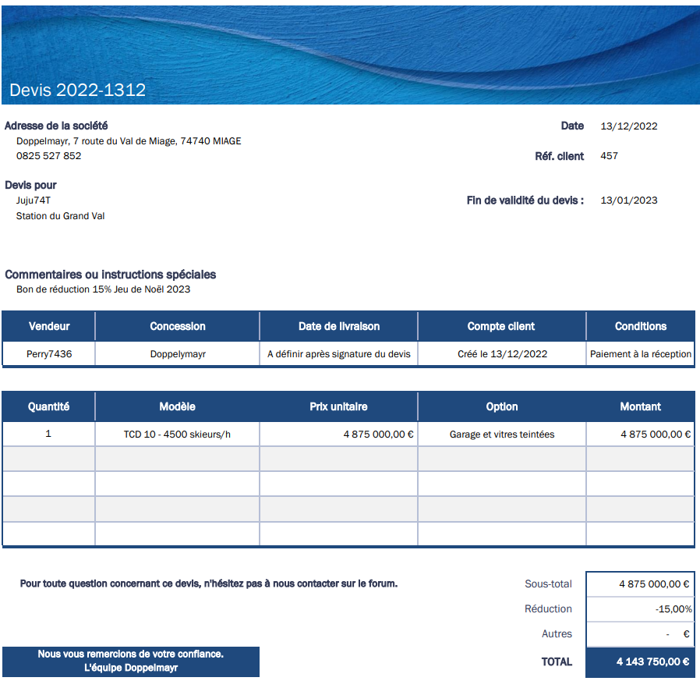Click the "Paiement à la réception" cell
The height and width of the screenshot is (681, 700).
(x=641, y=354)
